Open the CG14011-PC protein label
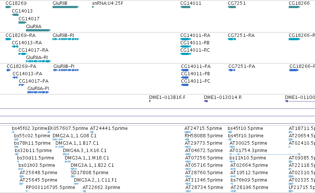Screen dimensions: 315x193 (196, 81)
